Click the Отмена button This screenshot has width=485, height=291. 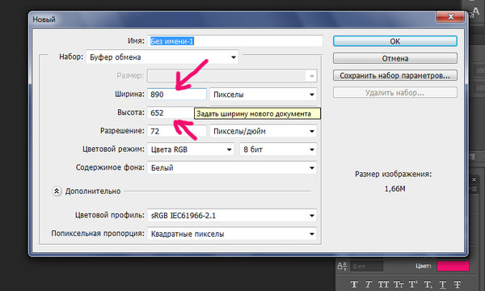click(x=395, y=58)
